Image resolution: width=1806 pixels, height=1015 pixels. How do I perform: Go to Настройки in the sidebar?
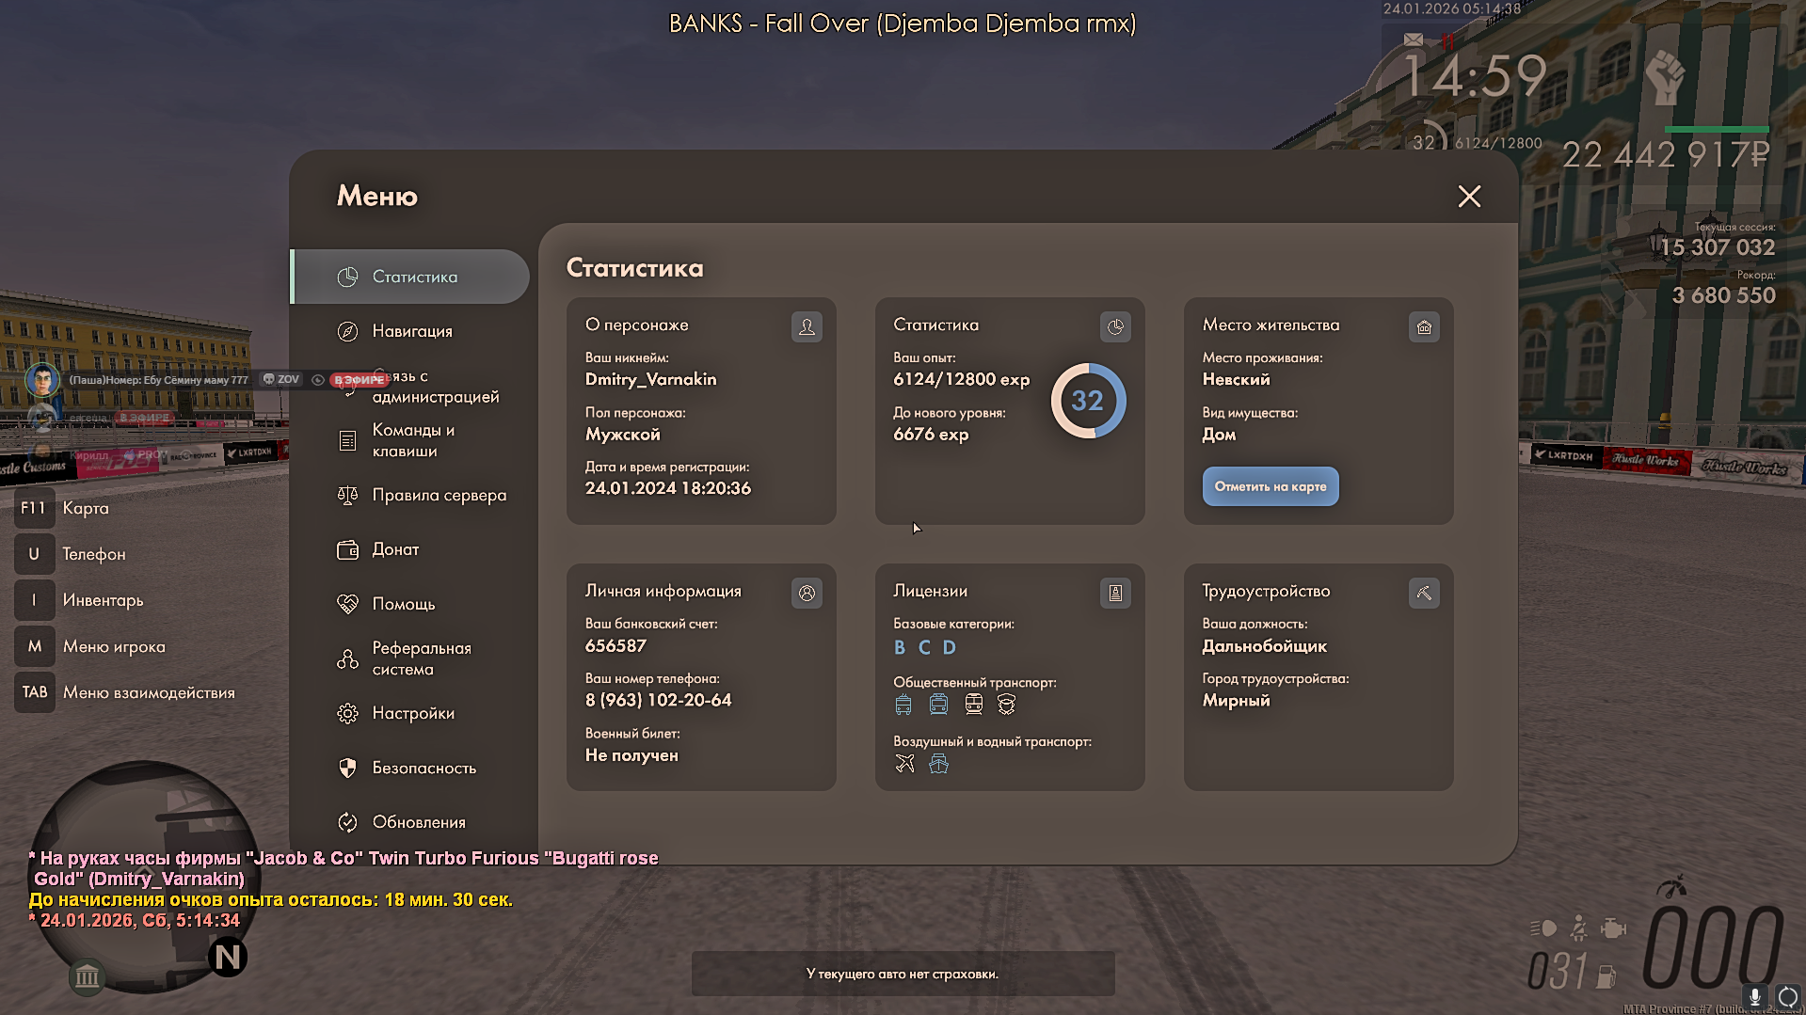pyautogui.click(x=412, y=713)
